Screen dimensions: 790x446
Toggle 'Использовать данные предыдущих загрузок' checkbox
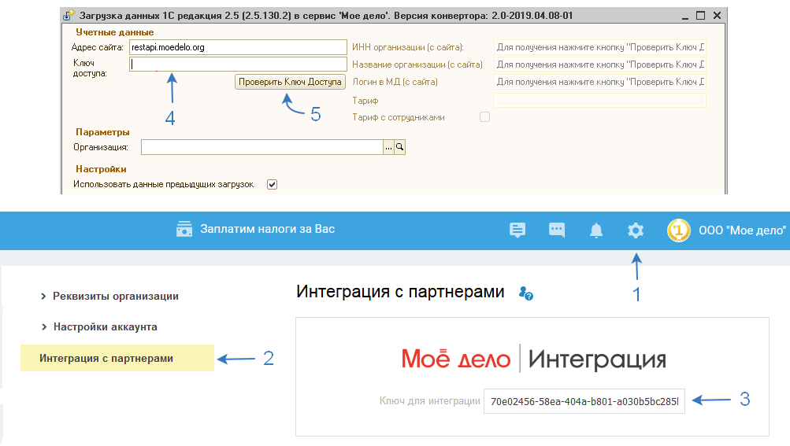tap(272, 184)
